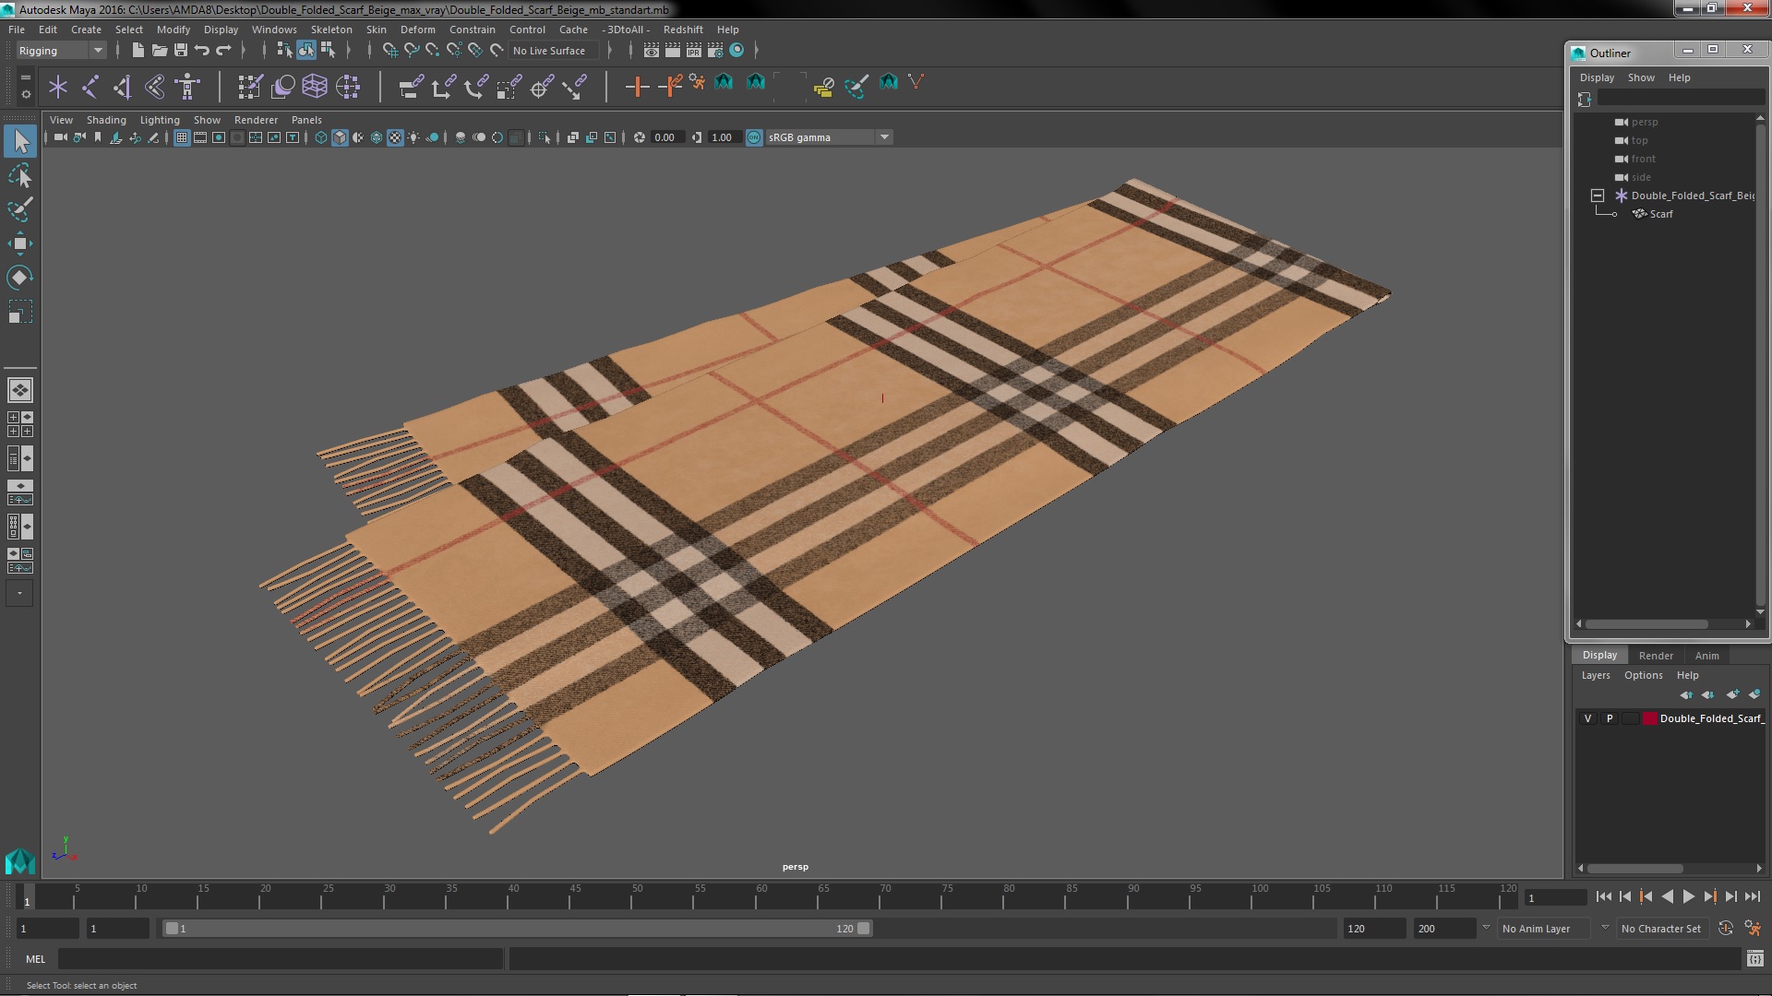Image resolution: width=1772 pixels, height=996 pixels.
Task: Open viewport Shading menu
Action: [x=106, y=120]
